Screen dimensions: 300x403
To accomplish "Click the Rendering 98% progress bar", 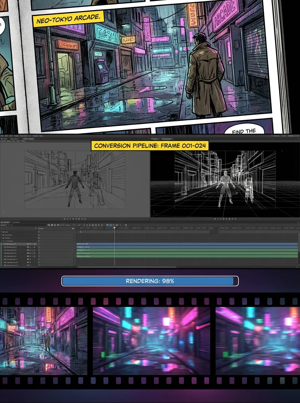I will point(150,281).
